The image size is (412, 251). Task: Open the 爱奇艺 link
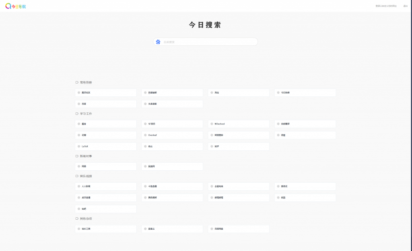305,186
